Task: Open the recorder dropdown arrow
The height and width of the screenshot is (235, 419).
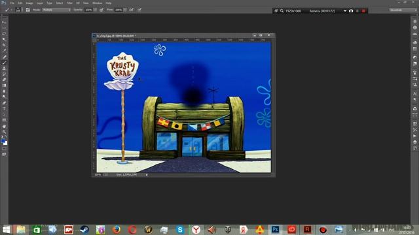Action: [x=345, y=11]
